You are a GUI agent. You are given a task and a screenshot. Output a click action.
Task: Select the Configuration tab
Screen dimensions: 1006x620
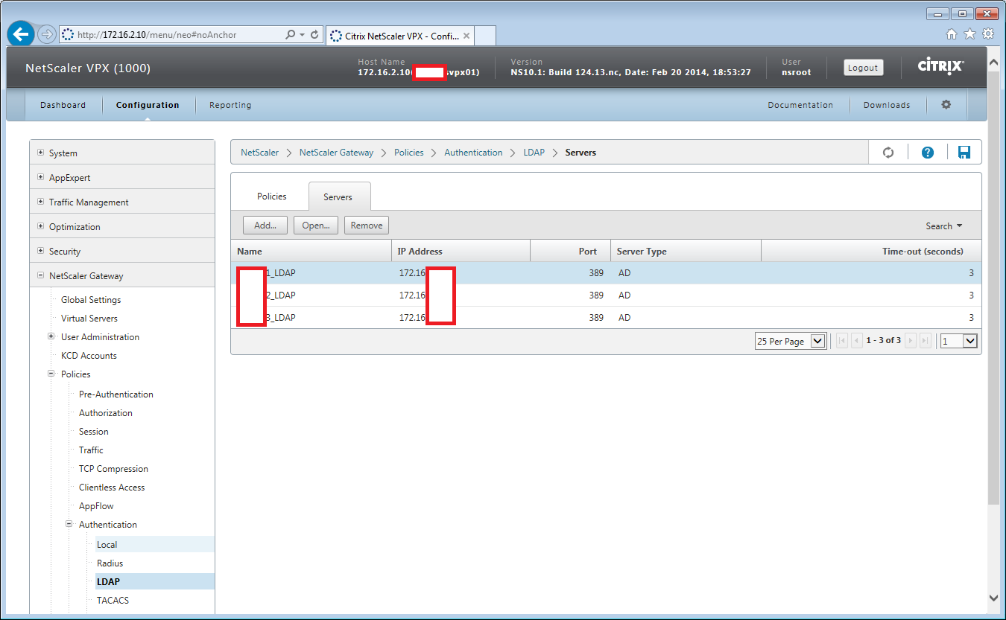click(x=148, y=105)
